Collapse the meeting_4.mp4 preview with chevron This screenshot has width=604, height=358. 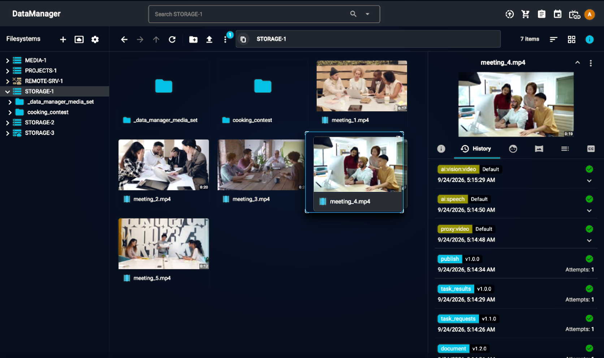(x=578, y=63)
